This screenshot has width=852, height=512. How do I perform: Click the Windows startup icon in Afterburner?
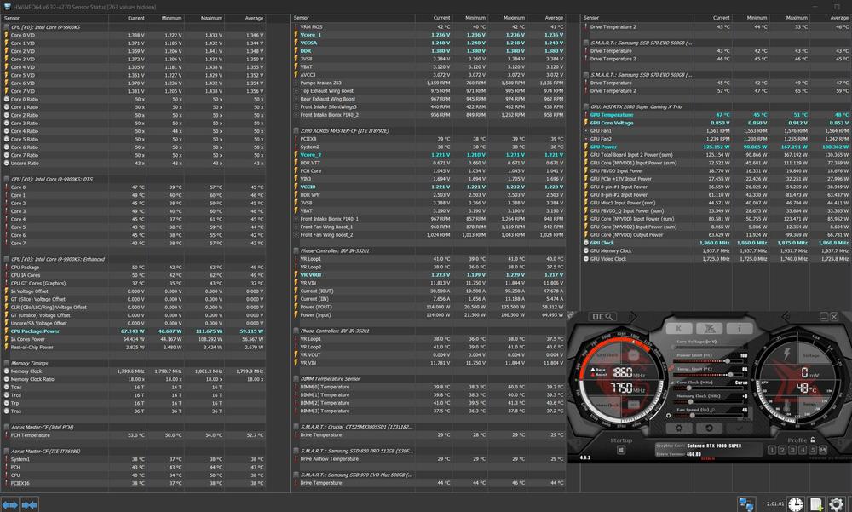point(621,449)
